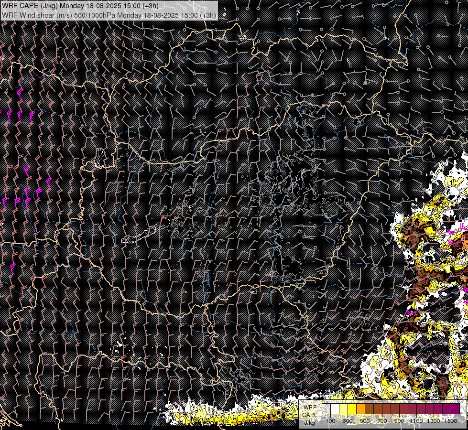Click the 500 legend value
Screen dimensions: 468x430
click(x=365, y=421)
